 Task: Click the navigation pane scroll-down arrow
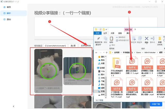click(x=106, y=97)
